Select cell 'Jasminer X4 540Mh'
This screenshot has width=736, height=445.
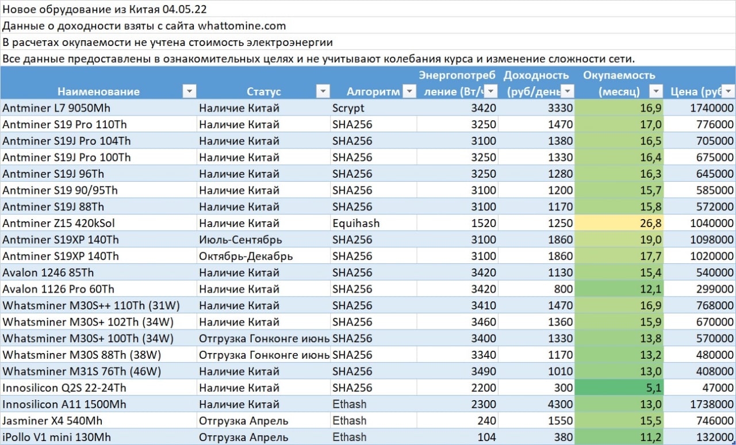pos(98,421)
